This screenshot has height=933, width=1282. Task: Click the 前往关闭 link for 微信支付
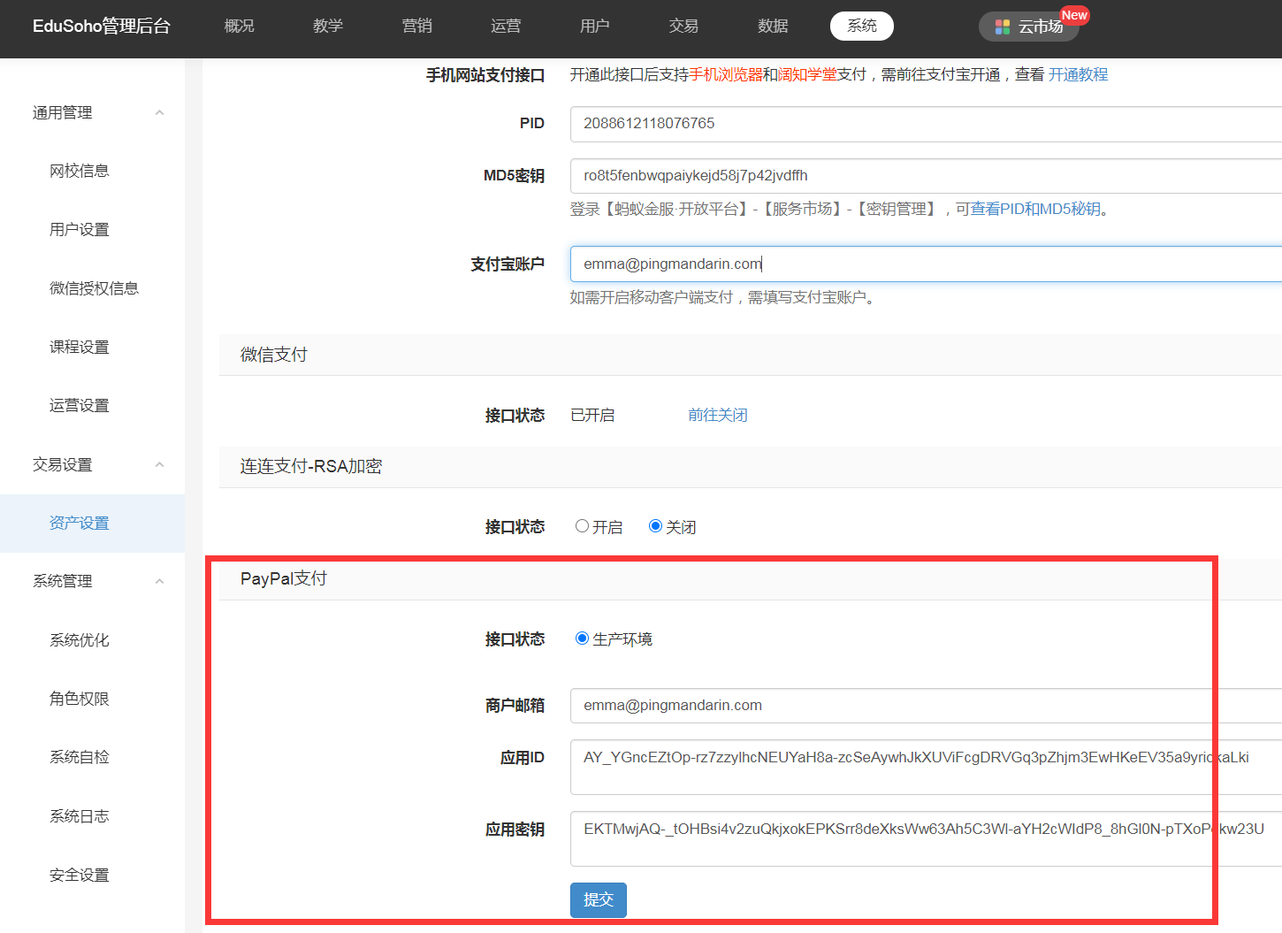click(718, 415)
